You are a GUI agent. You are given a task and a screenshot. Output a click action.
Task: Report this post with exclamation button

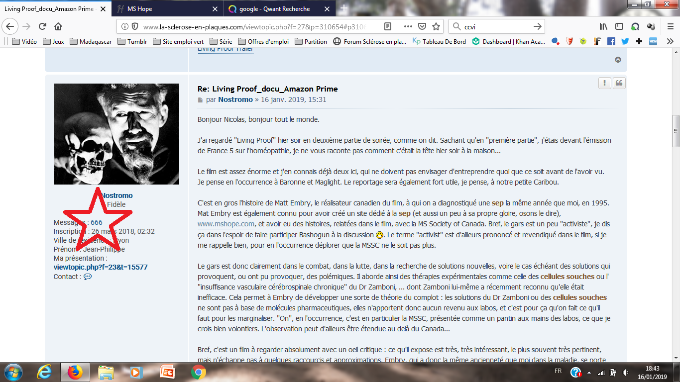point(604,84)
